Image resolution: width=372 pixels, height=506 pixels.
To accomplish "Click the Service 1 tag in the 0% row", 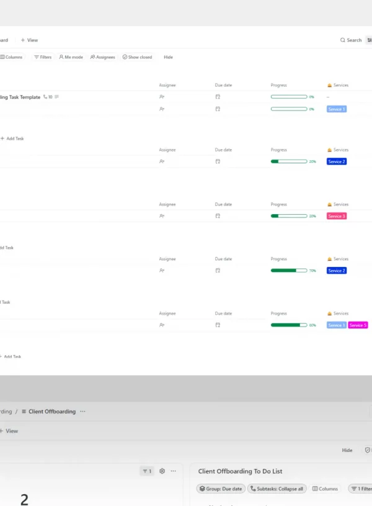I will pyautogui.click(x=337, y=109).
